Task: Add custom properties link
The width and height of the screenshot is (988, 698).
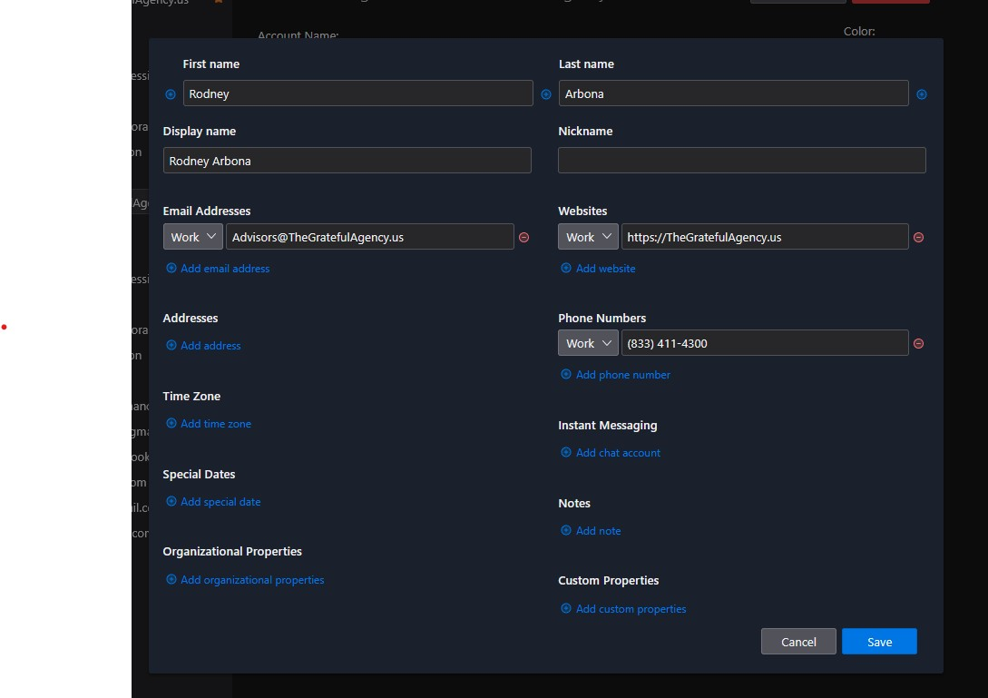Action: point(623,608)
